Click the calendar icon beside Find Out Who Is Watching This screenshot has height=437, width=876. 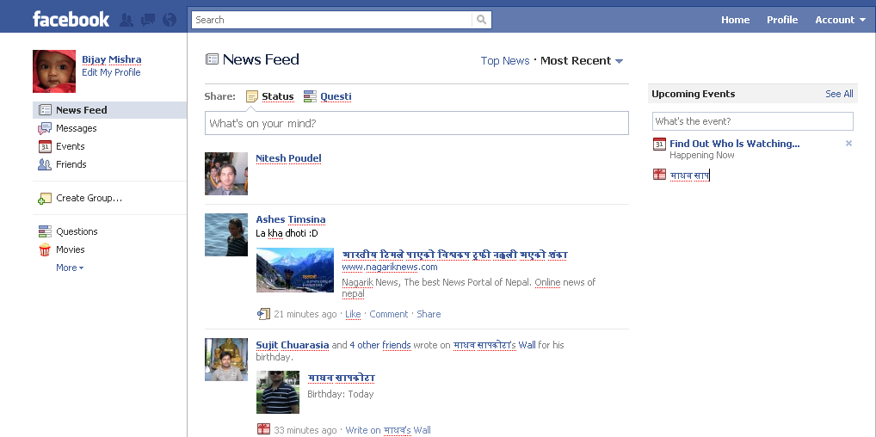click(x=659, y=145)
